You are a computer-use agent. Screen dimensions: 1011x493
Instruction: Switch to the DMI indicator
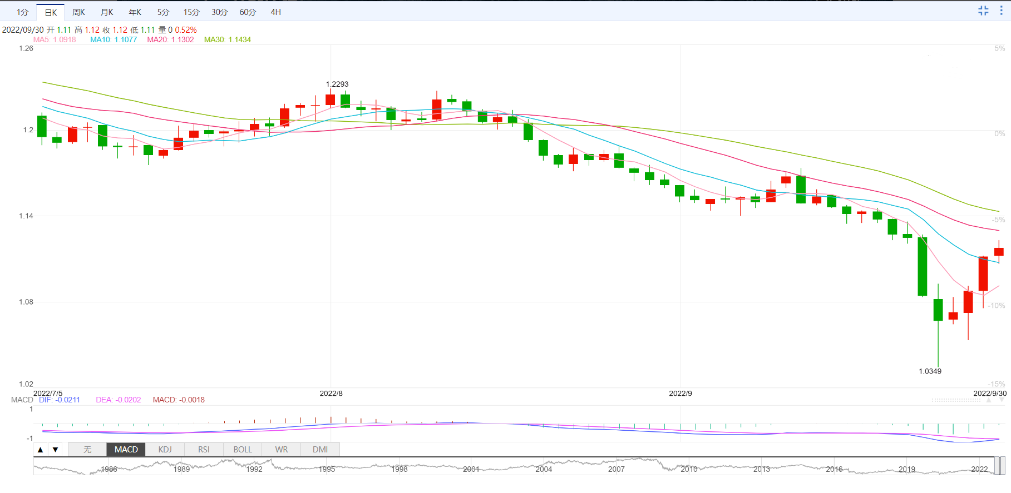pyautogui.click(x=320, y=450)
